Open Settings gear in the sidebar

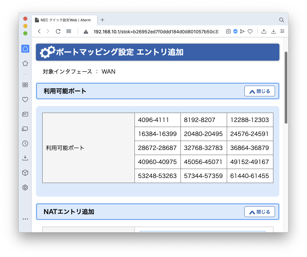tap(25, 187)
